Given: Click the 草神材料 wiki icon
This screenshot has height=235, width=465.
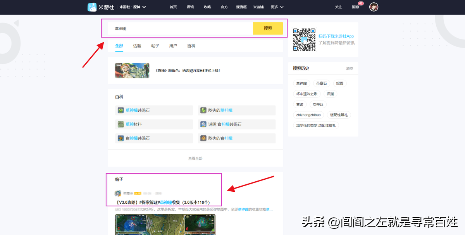Looking at the screenshot, I should coord(121,124).
